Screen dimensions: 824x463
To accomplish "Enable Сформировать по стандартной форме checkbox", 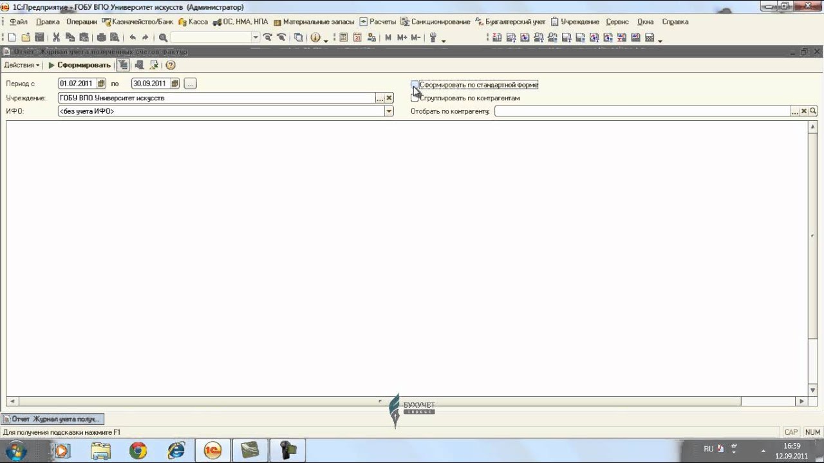I will tap(415, 85).
